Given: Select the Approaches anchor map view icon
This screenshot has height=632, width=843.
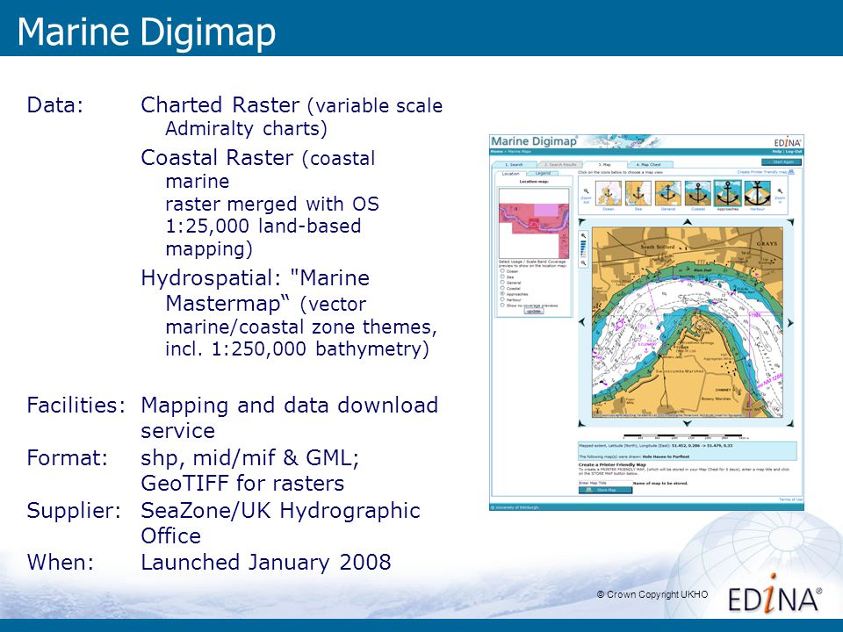Looking at the screenshot, I should [x=728, y=193].
